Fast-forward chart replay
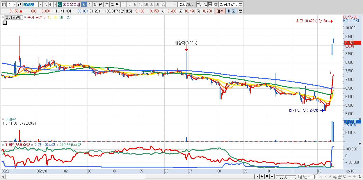Viewport: 363px width, 180px height. point(272,177)
